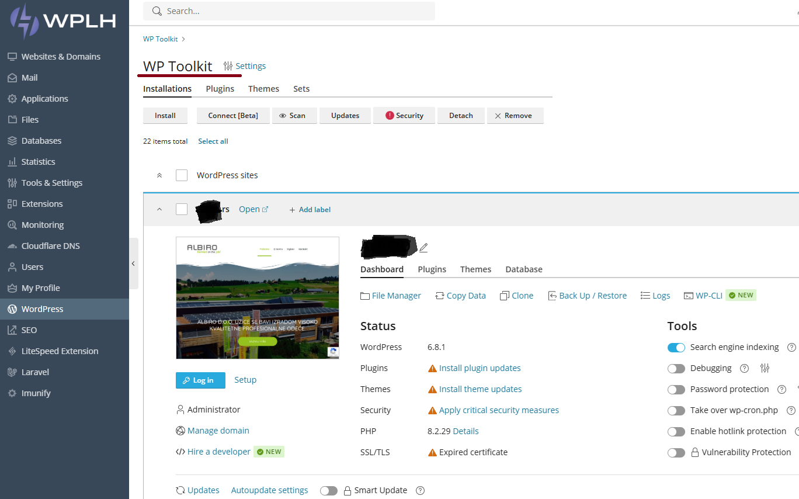Click the Statistics bar chart icon
This screenshot has height=499, width=799.
(x=12, y=162)
